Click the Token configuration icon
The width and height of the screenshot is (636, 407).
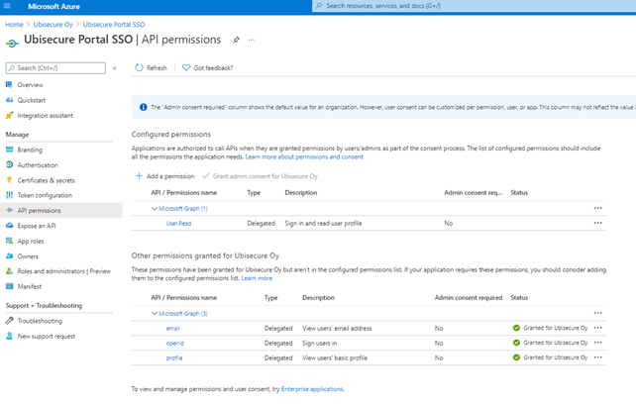tap(9, 195)
